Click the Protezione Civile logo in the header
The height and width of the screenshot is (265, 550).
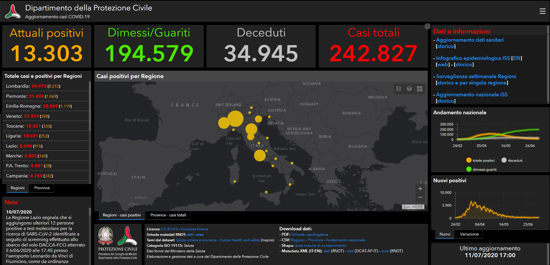click(x=13, y=12)
